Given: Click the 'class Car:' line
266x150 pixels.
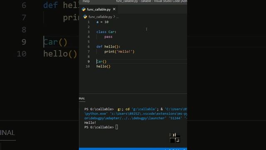Looking at the screenshot, I should 106,32.
